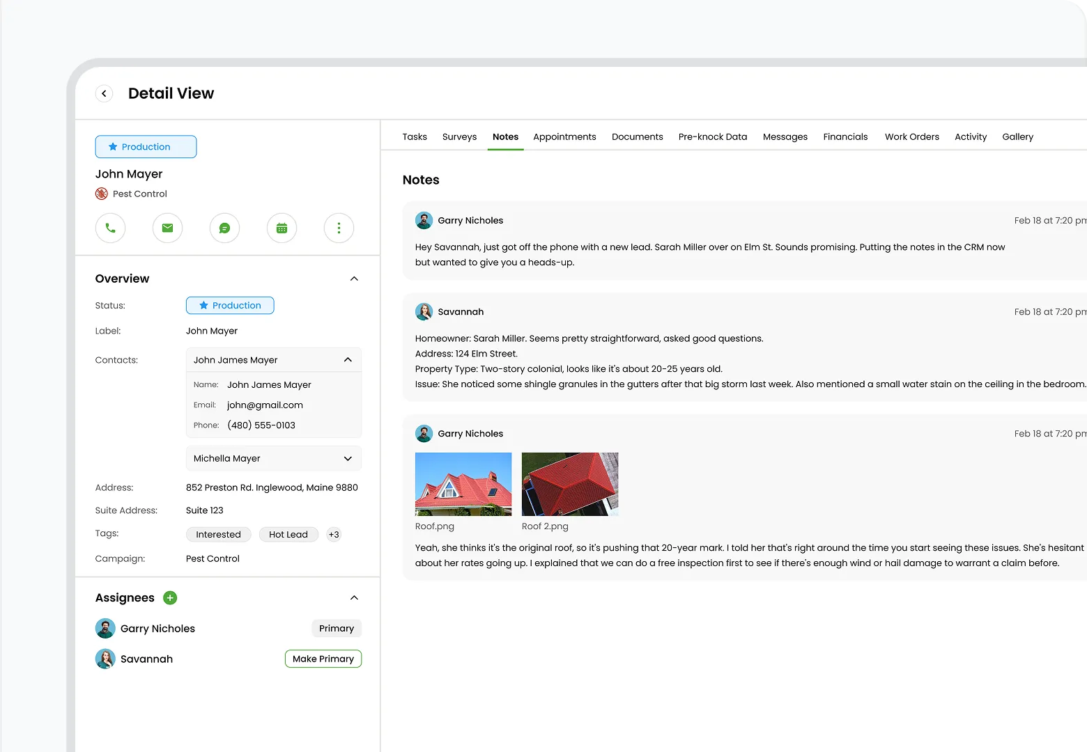The height and width of the screenshot is (752, 1087).
Task: Switch to the Surveys tab
Action: point(459,136)
